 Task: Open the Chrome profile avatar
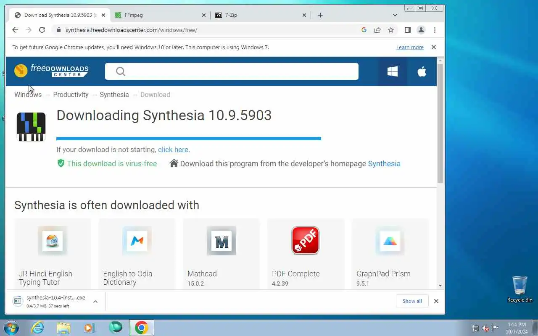click(x=421, y=30)
